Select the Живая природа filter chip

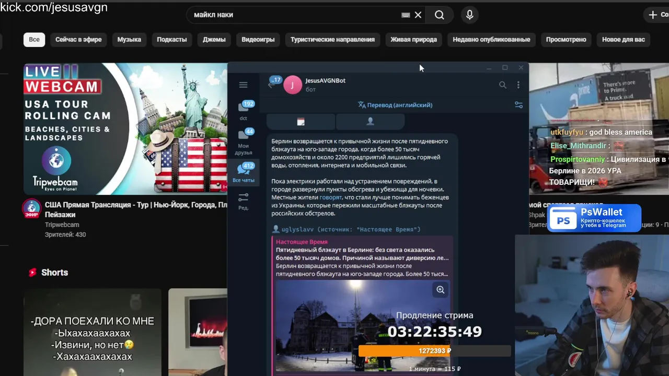[x=413, y=39]
